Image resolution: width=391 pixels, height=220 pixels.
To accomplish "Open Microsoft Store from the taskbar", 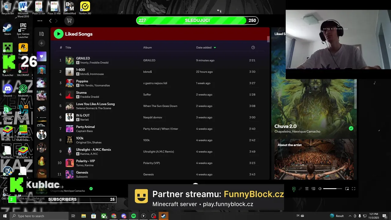I will pyautogui.click(x=93, y=216).
